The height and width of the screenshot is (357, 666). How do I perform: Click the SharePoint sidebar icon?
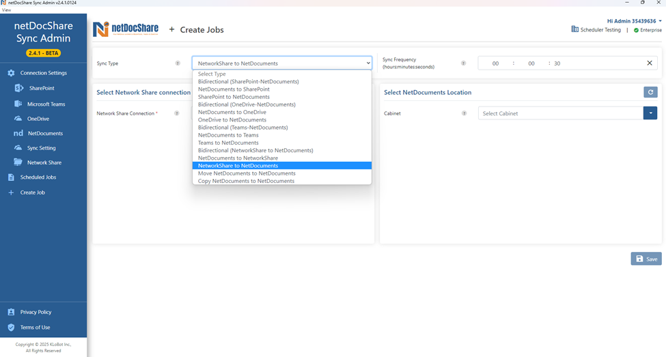click(18, 88)
